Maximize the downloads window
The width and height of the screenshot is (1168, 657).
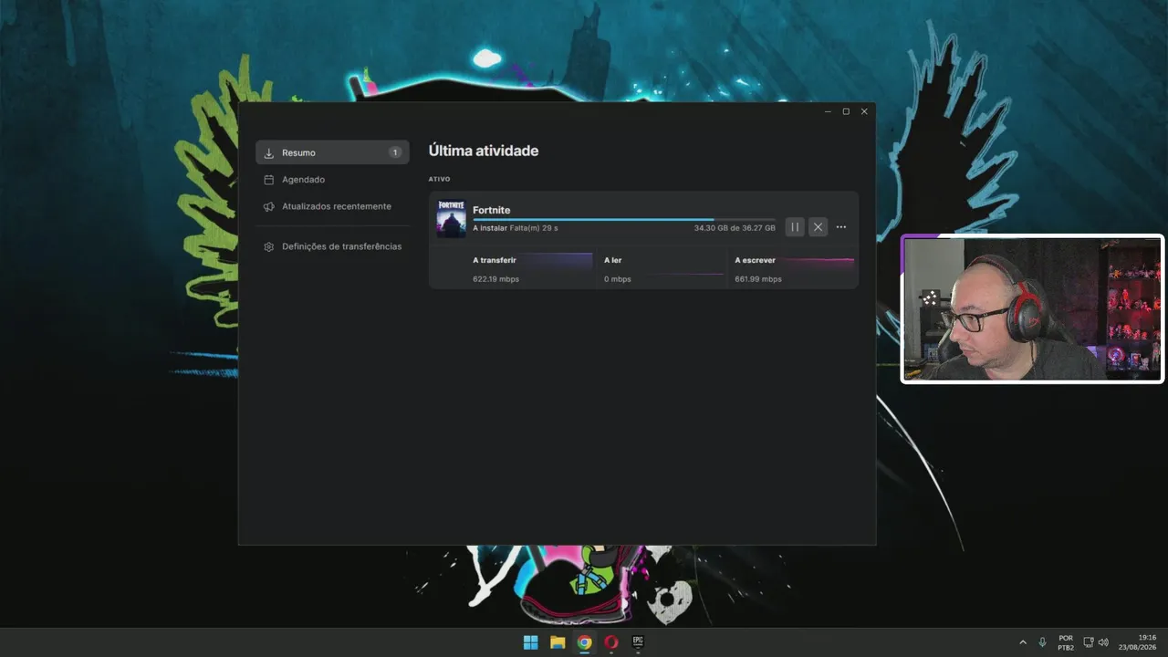tap(846, 111)
